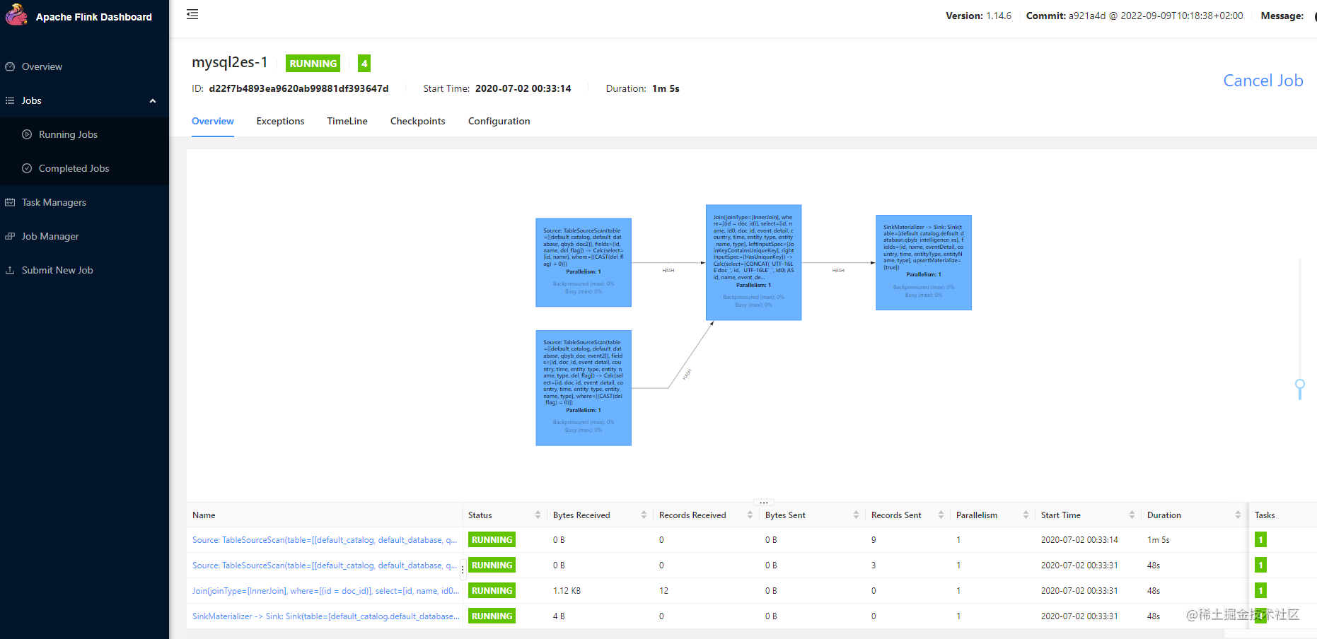This screenshot has width=1317, height=639.
Task: Switch to the Checkpoints tab
Action: [417, 121]
